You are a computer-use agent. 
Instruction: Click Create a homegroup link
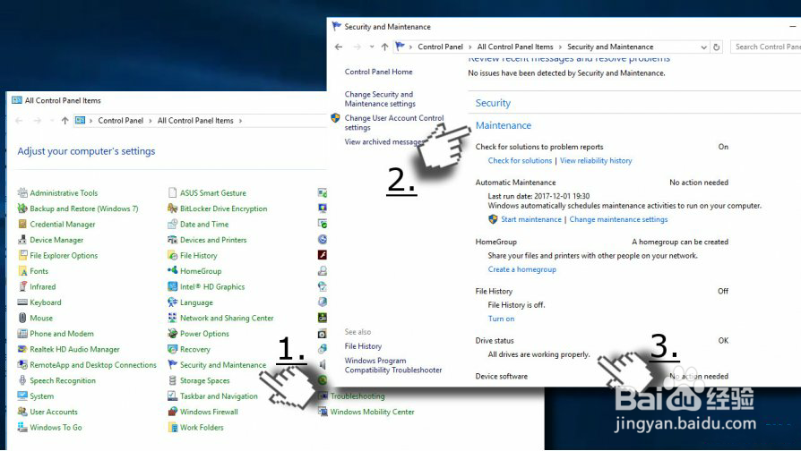[x=522, y=269]
